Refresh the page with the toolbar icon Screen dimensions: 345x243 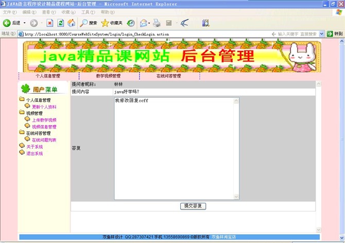pyautogui.click(x=60, y=23)
